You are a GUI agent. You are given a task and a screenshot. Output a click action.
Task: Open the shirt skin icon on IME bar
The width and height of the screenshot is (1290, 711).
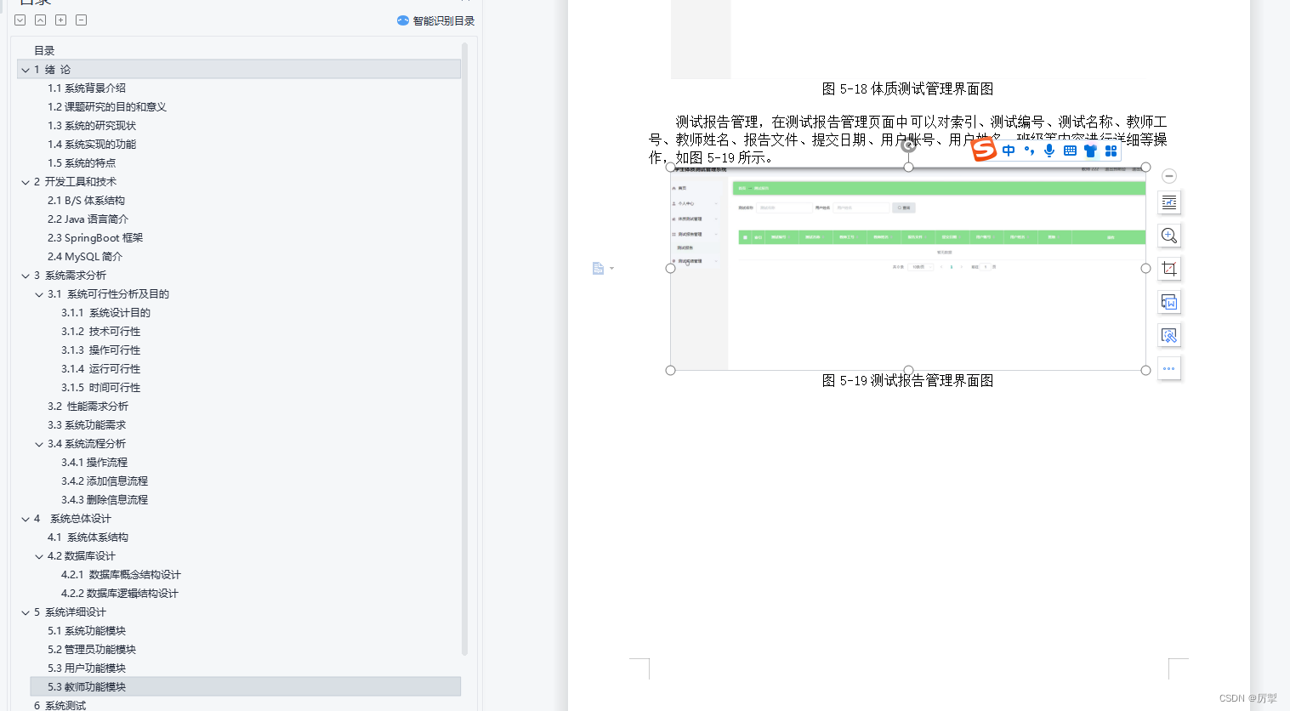pos(1090,151)
